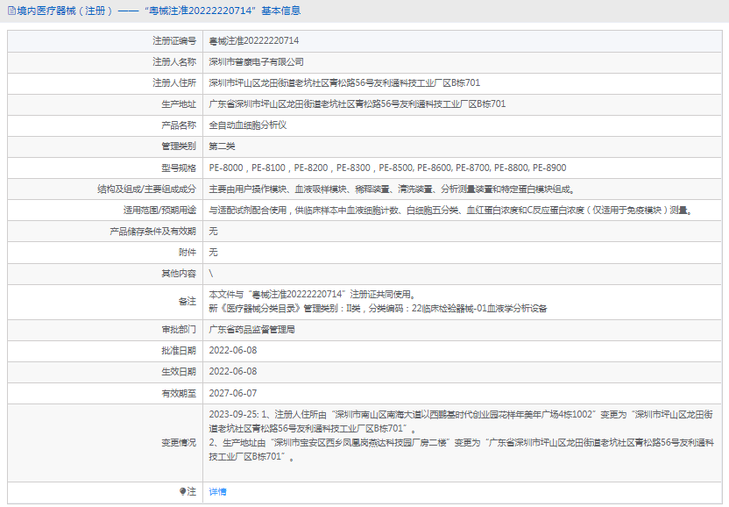
Task: Click the 批准日期 label
Action: (179, 351)
